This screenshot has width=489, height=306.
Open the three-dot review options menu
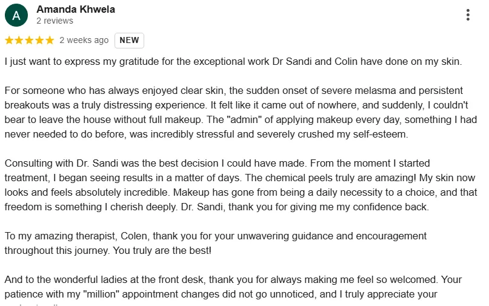(468, 15)
